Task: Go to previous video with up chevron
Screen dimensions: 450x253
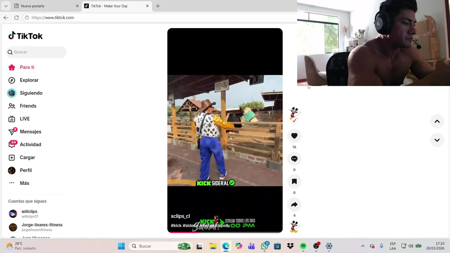Action: pyautogui.click(x=437, y=121)
